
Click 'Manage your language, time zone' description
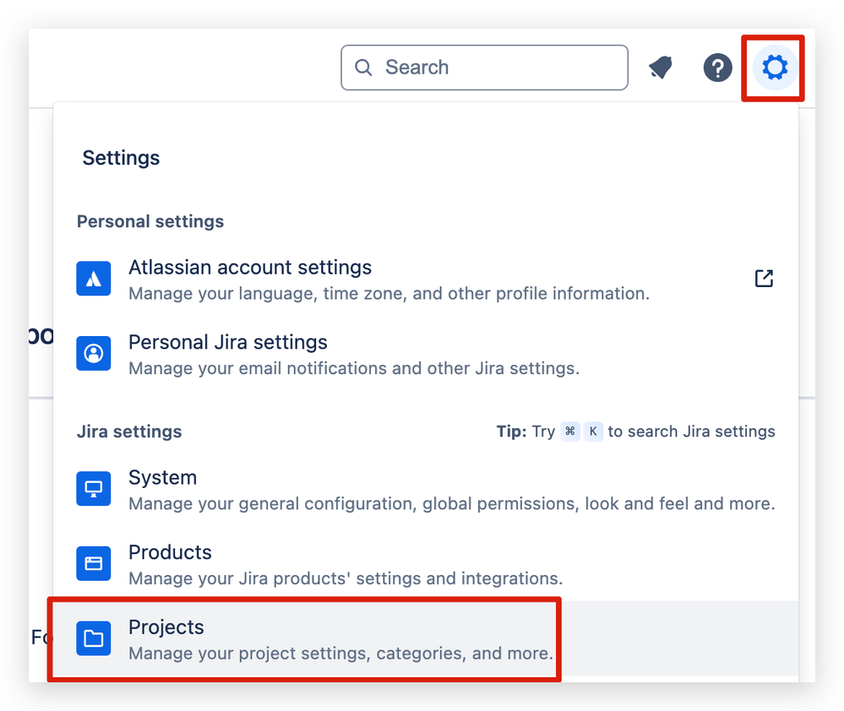click(389, 294)
